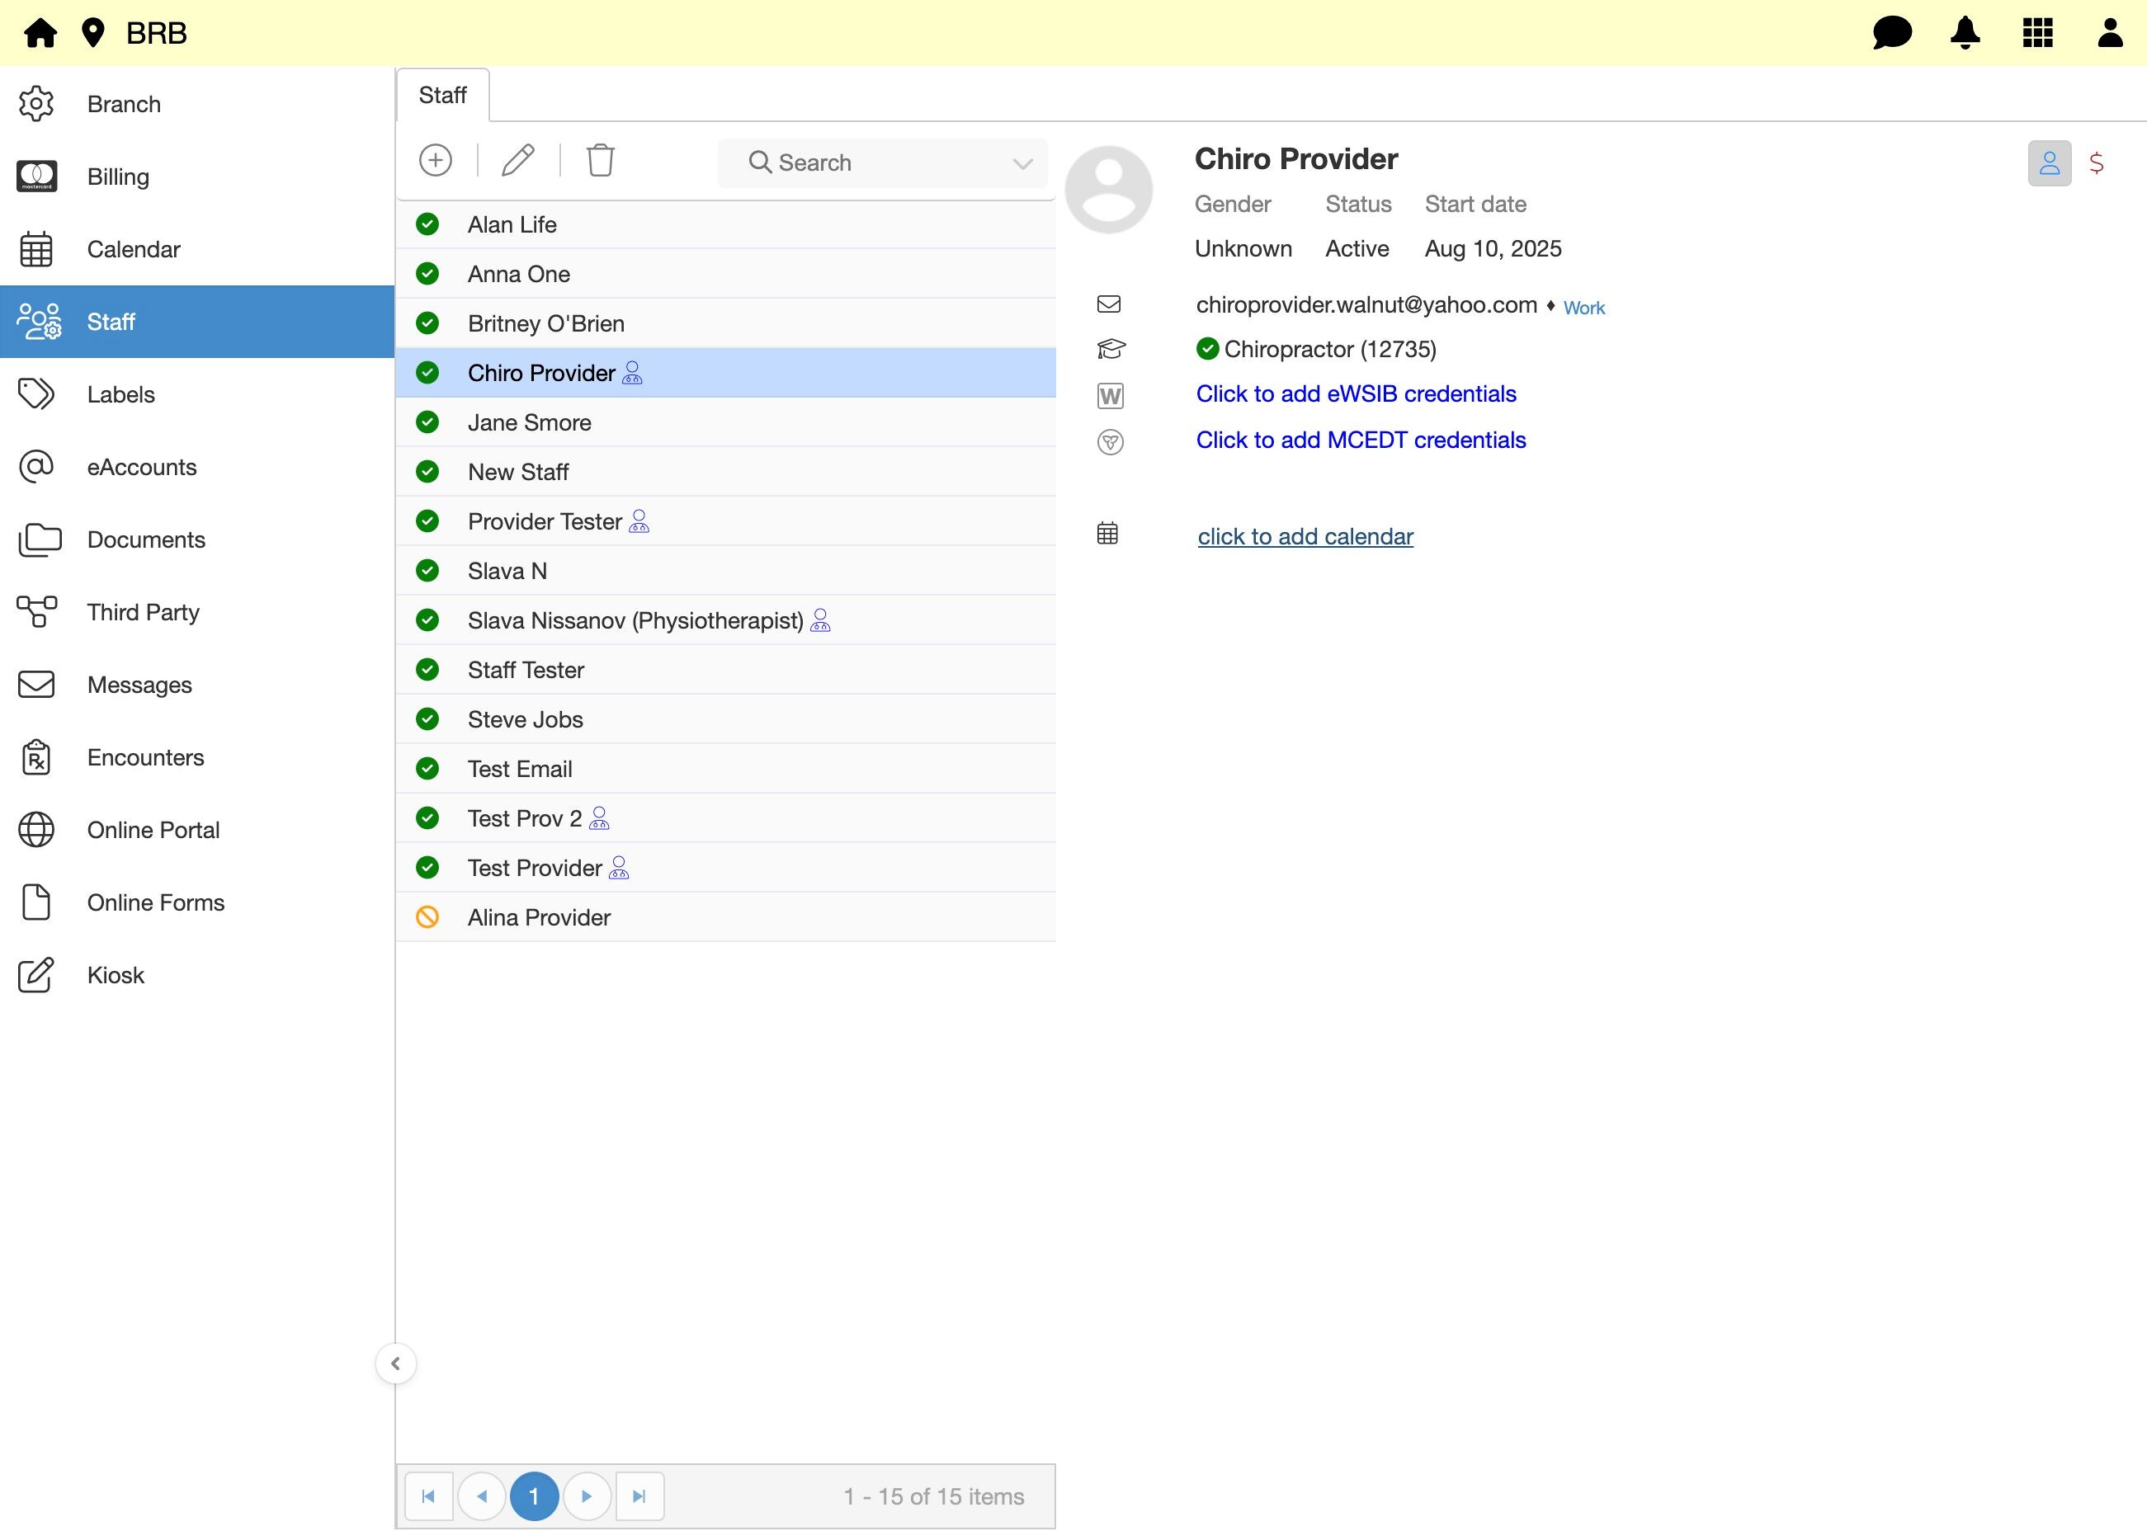Click the add calendar link
The width and height of the screenshot is (2147, 1531).
1304,536
